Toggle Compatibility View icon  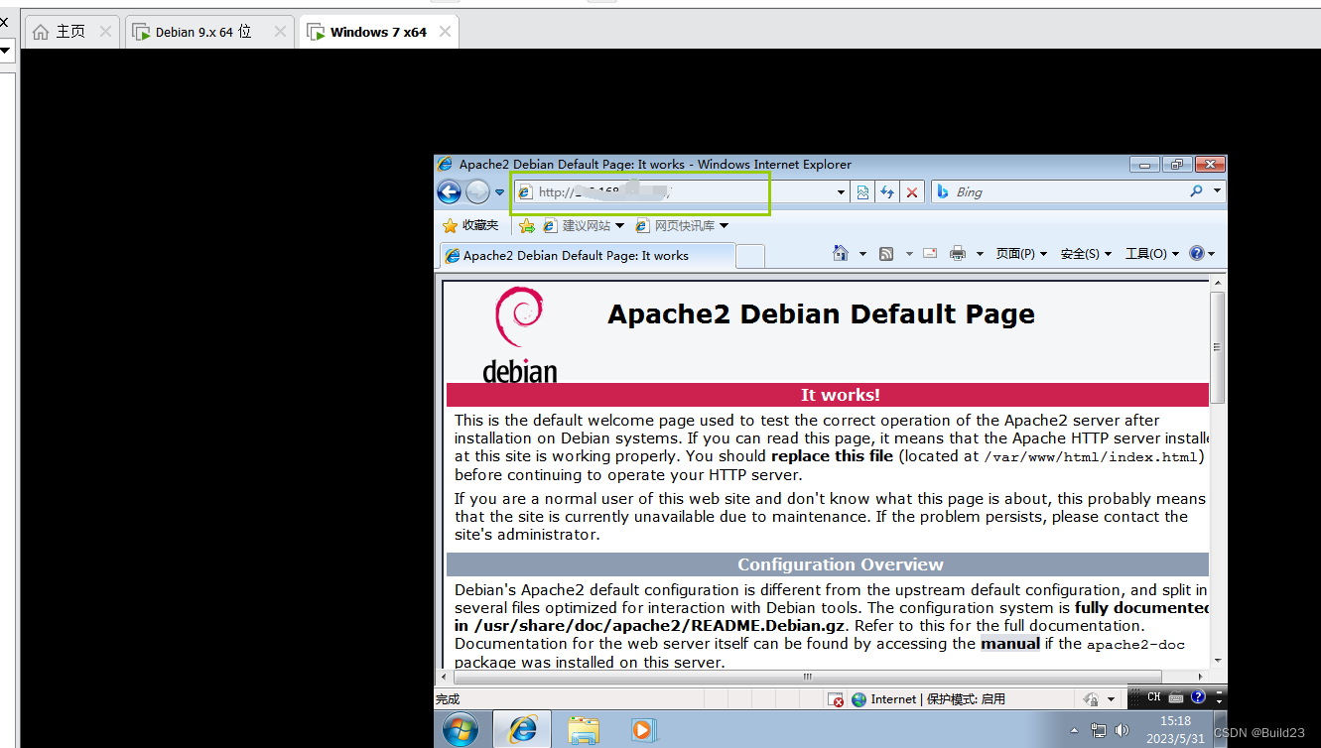coord(862,192)
